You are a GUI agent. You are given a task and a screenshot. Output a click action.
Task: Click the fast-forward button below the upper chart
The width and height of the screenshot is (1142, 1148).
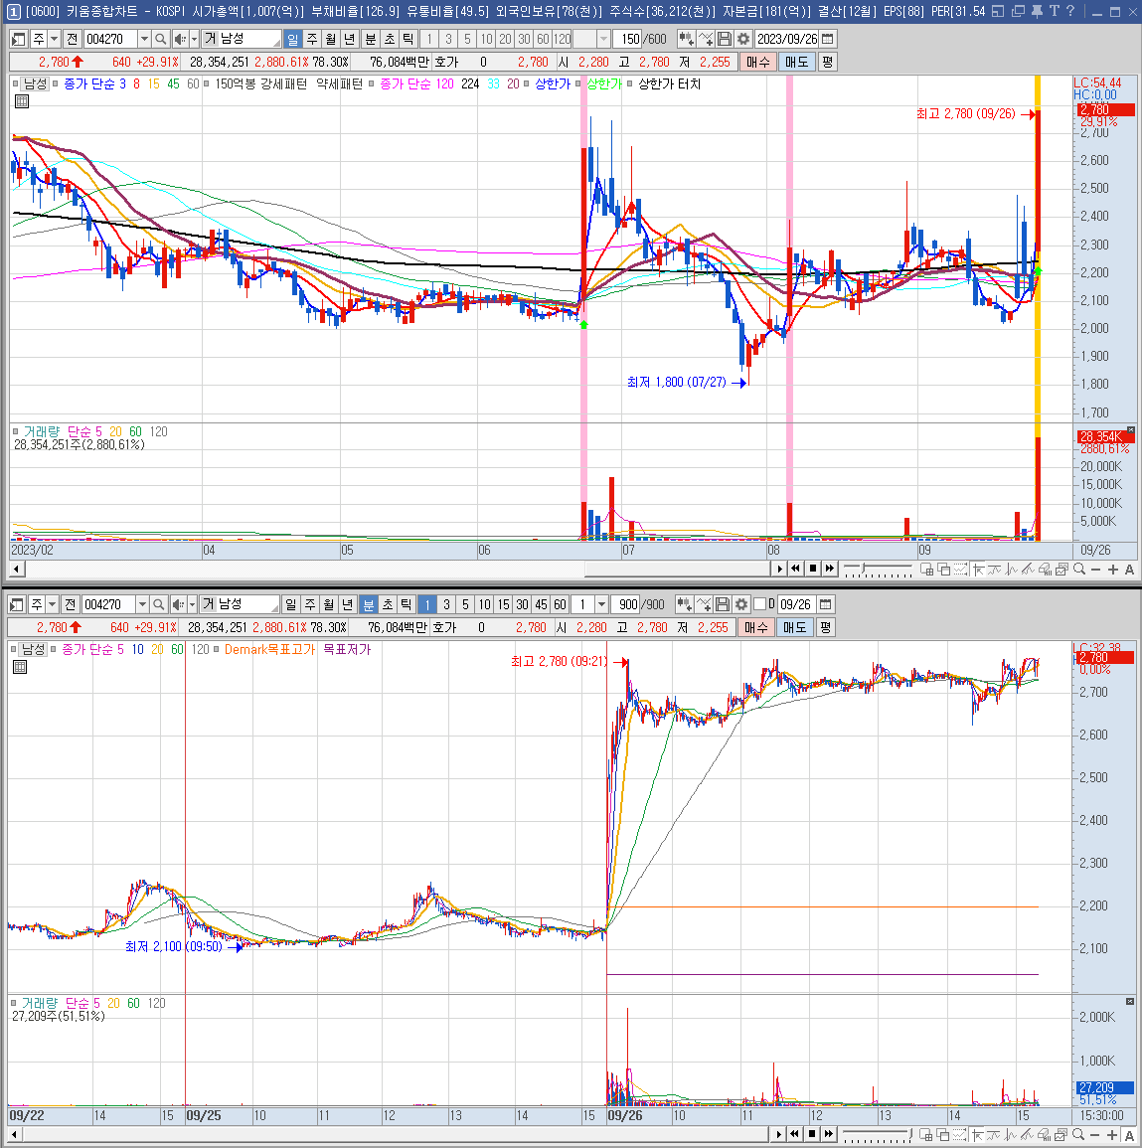click(829, 569)
